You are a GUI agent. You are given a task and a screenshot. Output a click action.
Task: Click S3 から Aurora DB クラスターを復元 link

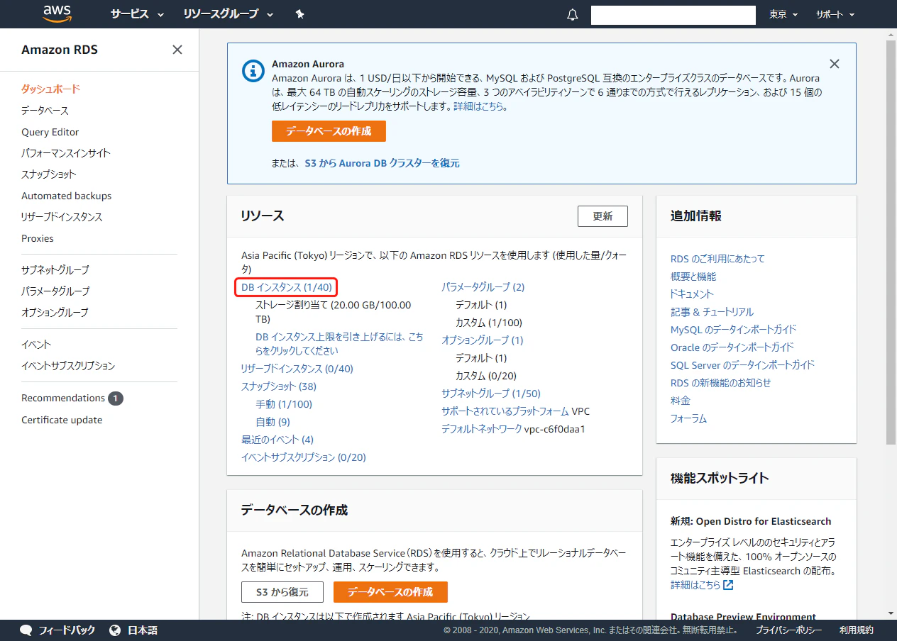point(382,163)
